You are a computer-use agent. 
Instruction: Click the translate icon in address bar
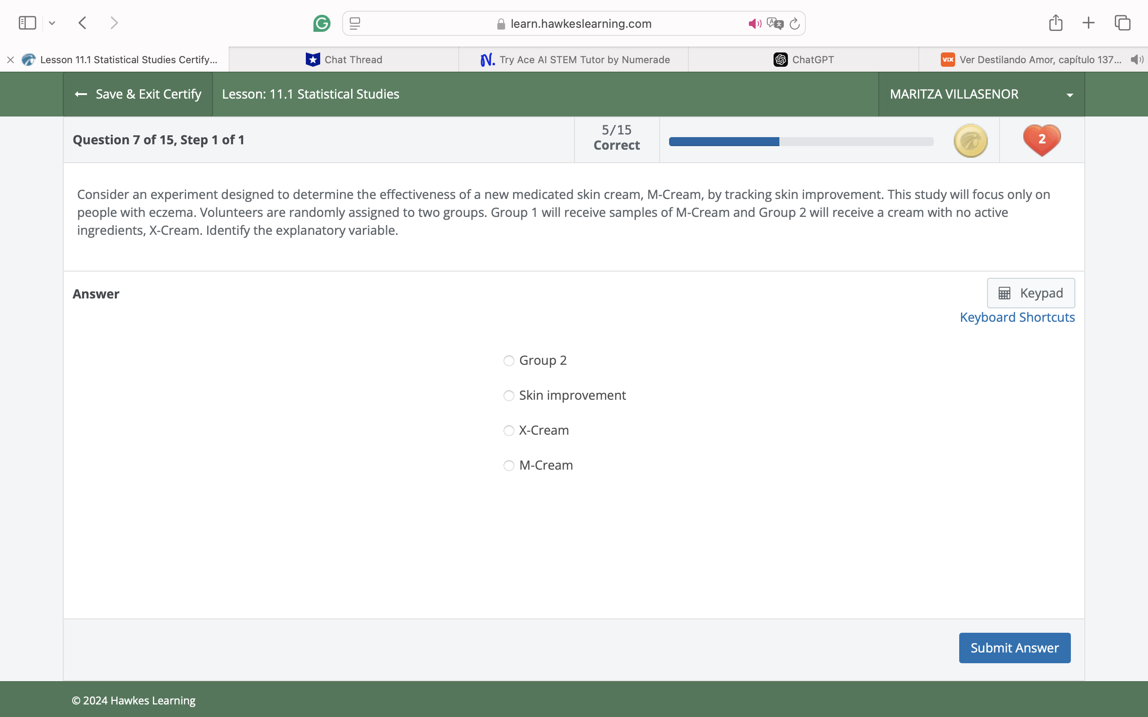(x=774, y=24)
